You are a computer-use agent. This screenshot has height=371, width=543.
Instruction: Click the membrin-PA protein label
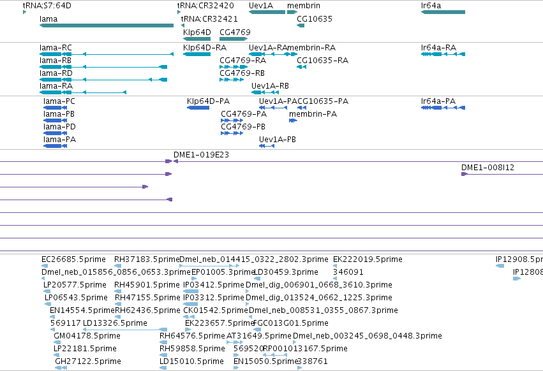click(x=313, y=114)
